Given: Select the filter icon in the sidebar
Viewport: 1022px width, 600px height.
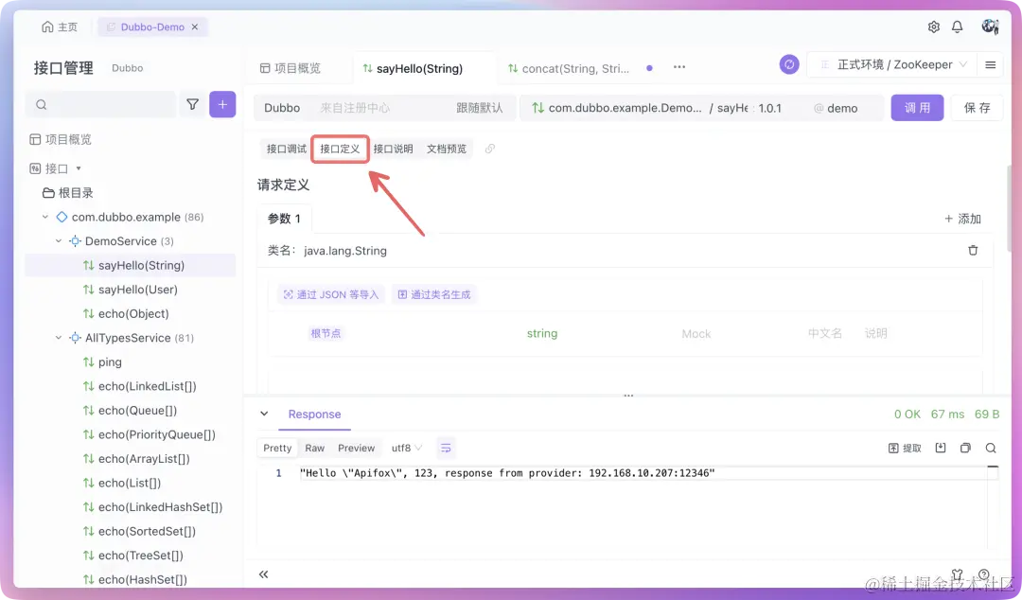Looking at the screenshot, I should point(192,102).
